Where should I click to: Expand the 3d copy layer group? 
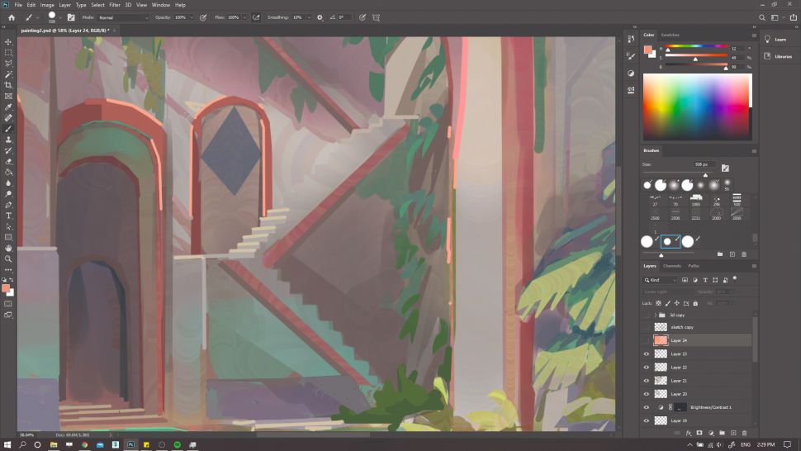click(x=655, y=315)
